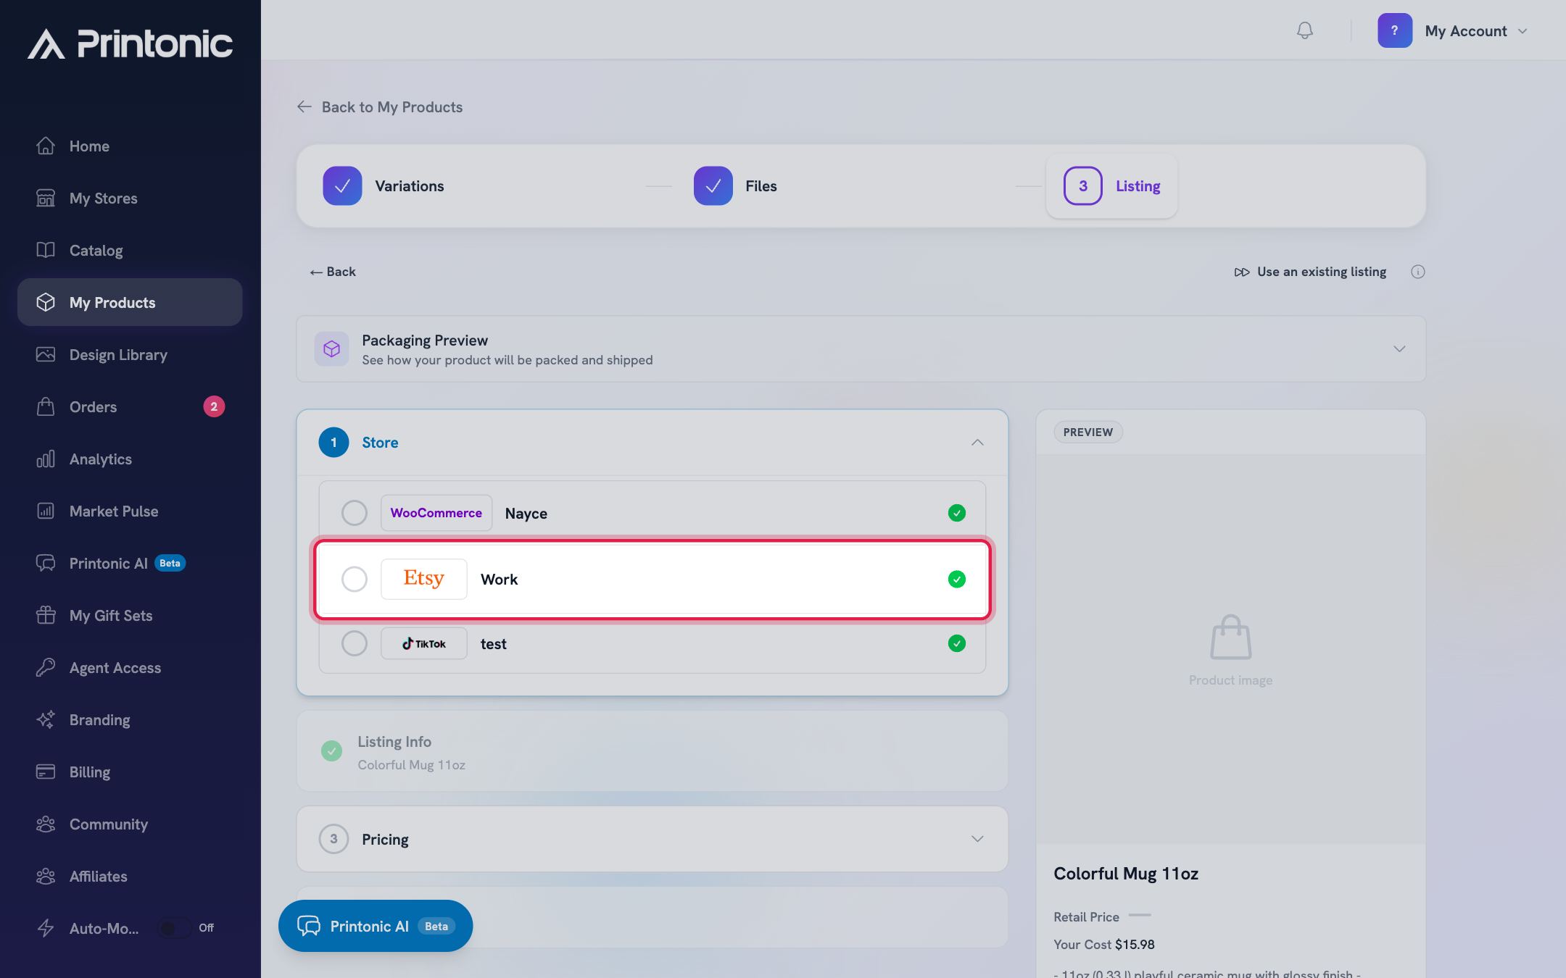Viewport: 1566px width, 978px height.
Task: Toggle the Auto-Mo switch on
Action: pos(174,928)
